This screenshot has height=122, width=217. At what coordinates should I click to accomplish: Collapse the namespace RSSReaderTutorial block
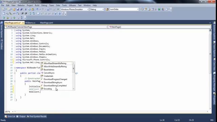pos(15,68)
